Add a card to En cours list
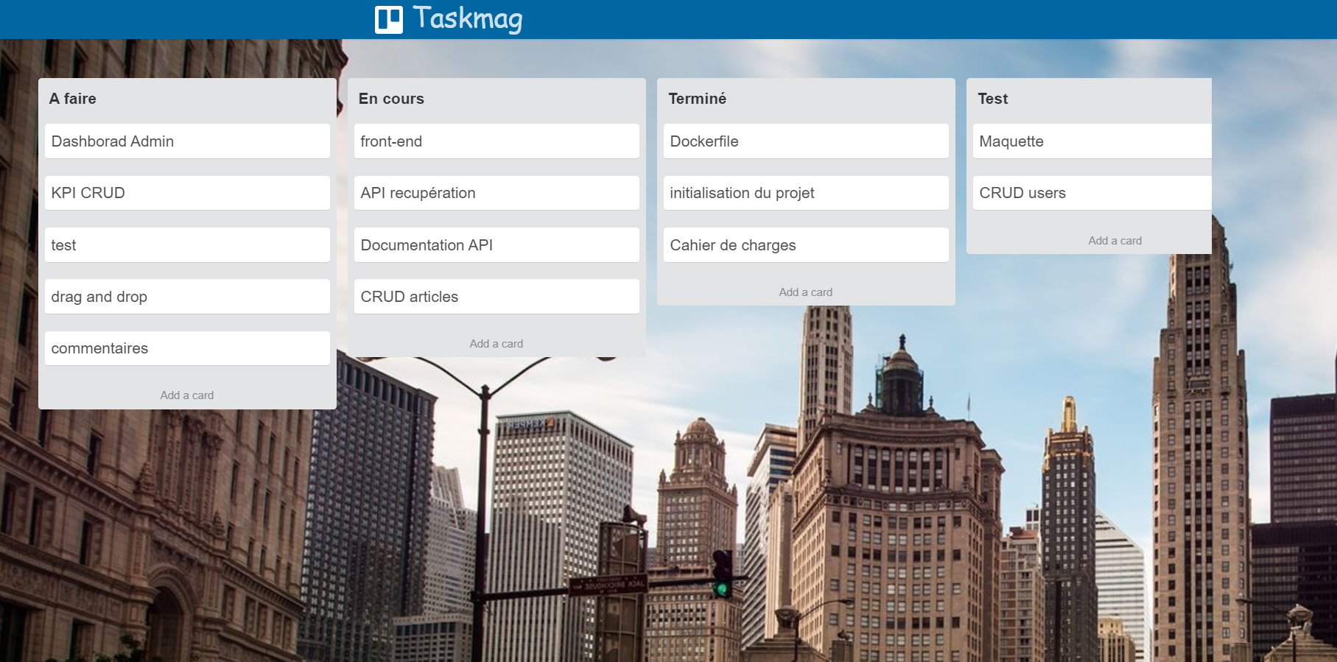 (x=496, y=344)
